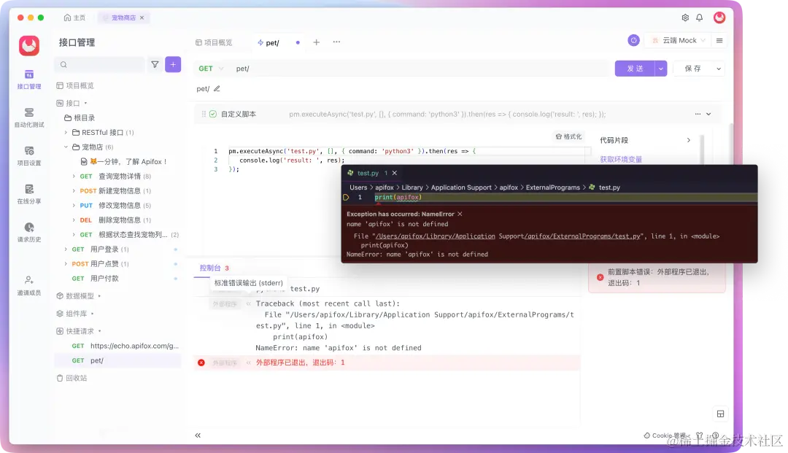Click the purple sync status icon

(634, 40)
